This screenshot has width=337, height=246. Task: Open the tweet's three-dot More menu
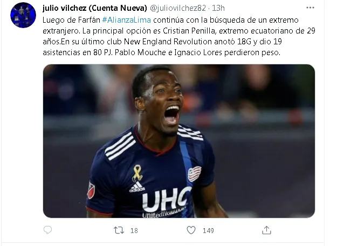click(x=310, y=8)
